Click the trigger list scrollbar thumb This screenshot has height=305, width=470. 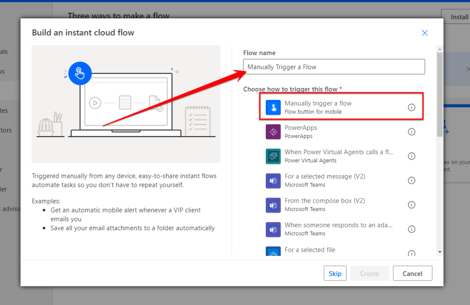440,94
